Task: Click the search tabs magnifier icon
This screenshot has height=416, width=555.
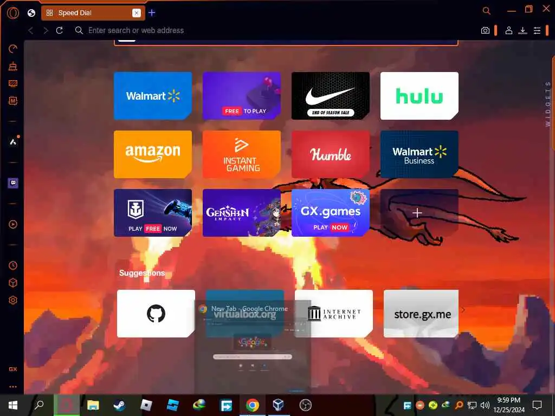Action: (487, 11)
